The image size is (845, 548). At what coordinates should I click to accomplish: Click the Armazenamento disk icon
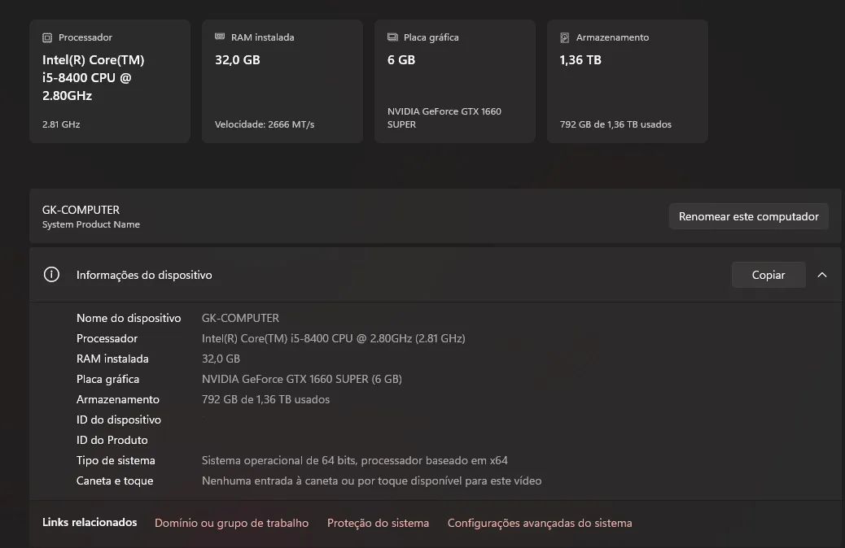[x=565, y=37]
